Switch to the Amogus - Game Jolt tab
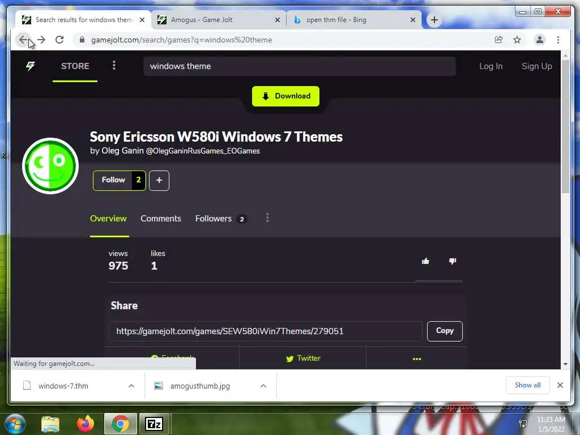The image size is (580, 435). click(x=219, y=20)
